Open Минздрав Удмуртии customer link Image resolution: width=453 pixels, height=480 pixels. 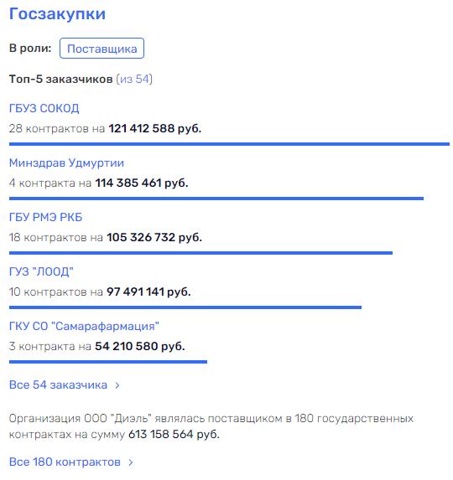point(66,163)
